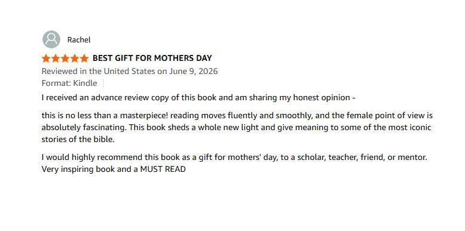Viewport: 465px width, 231px height.
Task: Click the first orange rating star
Action: click(x=46, y=58)
